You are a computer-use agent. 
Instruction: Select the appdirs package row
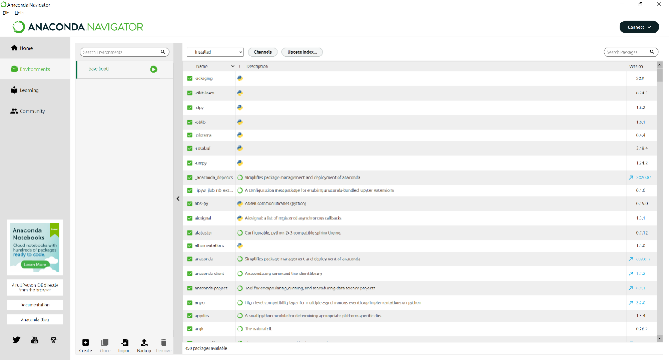(x=419, y=316)
